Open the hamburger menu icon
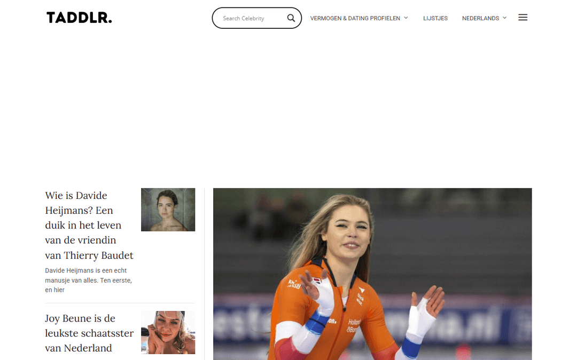577x360 pixels. pyautogui.click(x=523, y=17)
